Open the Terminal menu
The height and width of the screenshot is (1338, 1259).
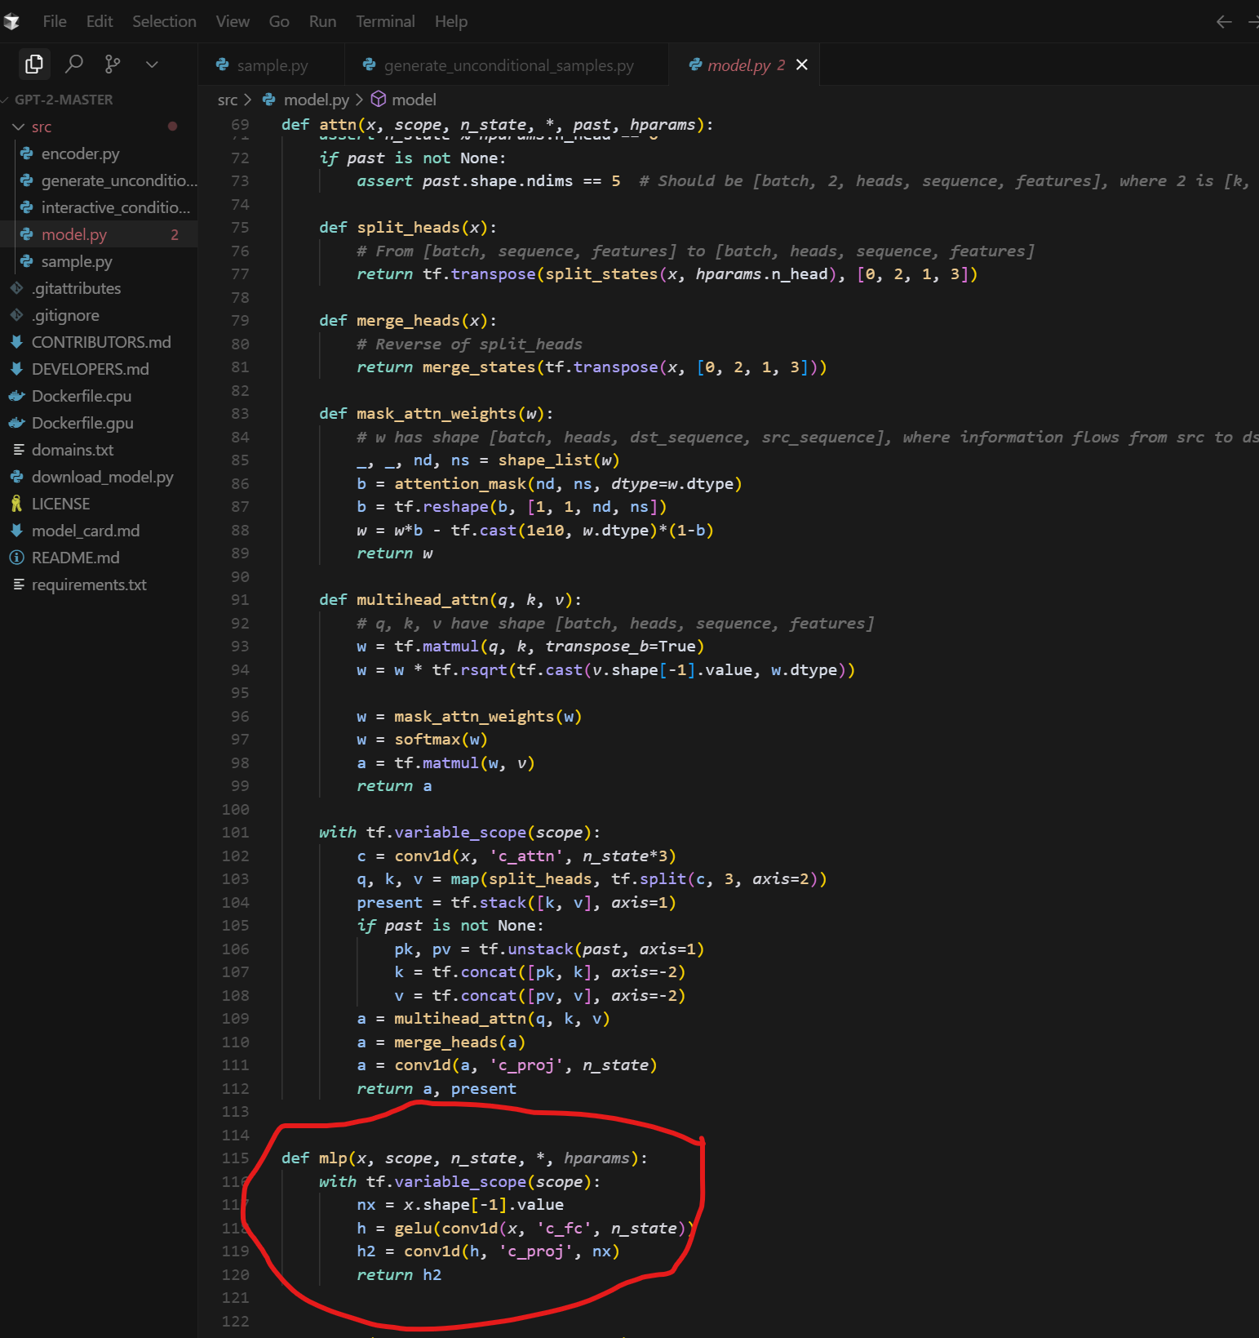[385, 21]
